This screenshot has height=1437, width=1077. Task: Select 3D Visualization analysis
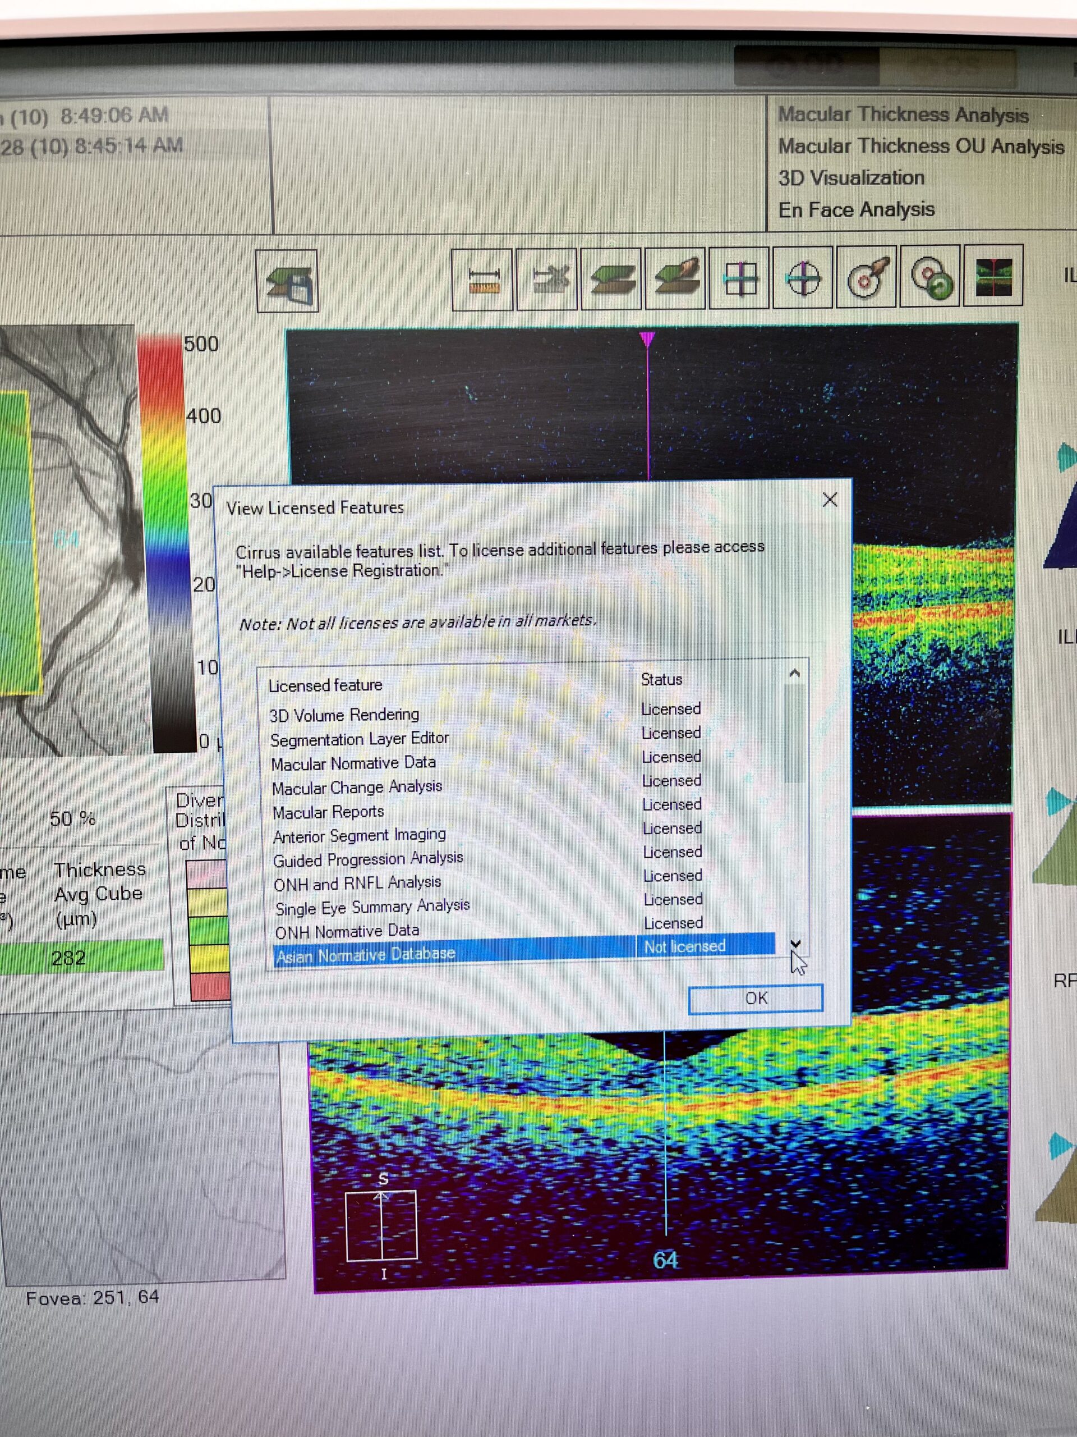(851, 178)
